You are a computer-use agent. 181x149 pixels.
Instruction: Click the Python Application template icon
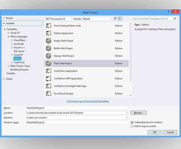coord(48,33)
